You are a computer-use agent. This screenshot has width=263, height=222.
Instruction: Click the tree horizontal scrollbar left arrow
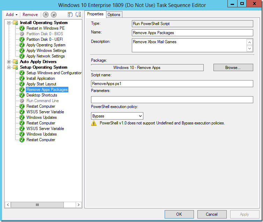click(x=8, y=205)
